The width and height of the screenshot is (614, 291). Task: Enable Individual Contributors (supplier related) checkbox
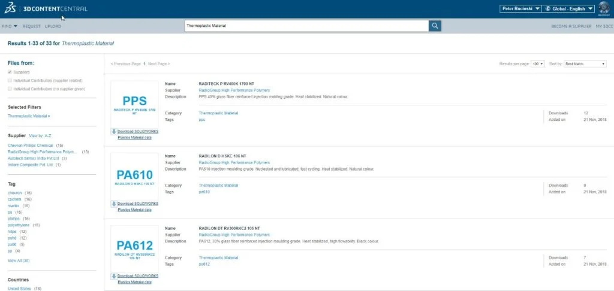click(10, 81)
